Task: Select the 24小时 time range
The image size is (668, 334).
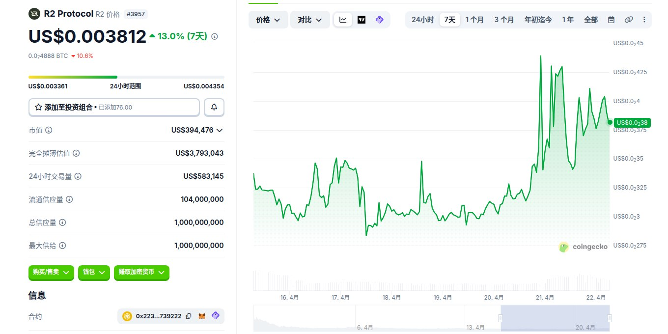Action: 422,20
